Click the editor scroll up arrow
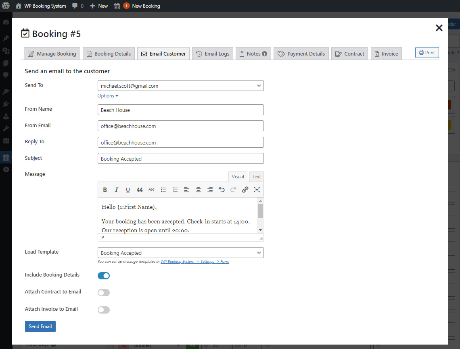The height and width of the screenshot is (349, 460). click(260, 201)
